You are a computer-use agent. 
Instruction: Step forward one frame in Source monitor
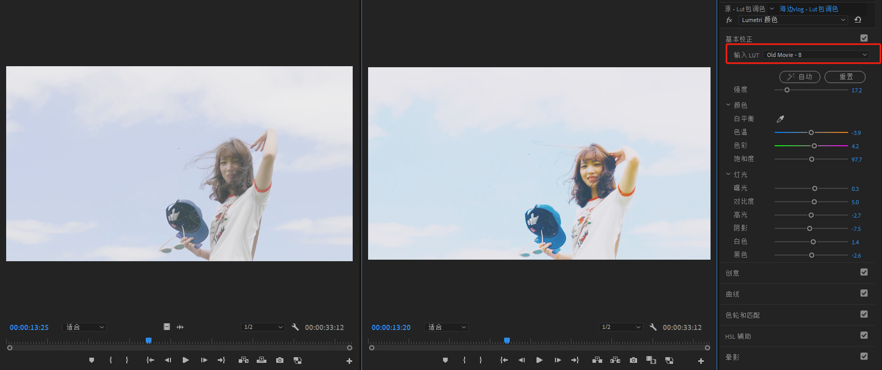point(204,360)
